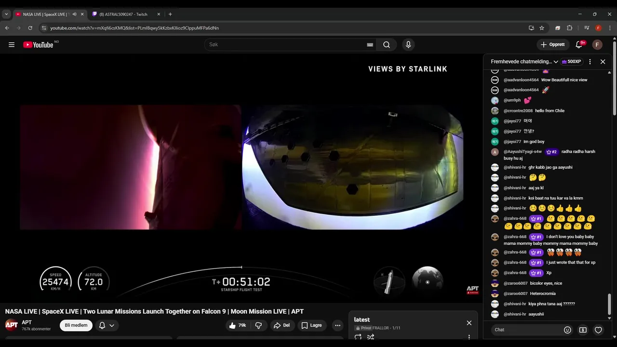Click the Bli medlem button
Image resolution: width=617 pixels, height=347 pixels.
tap(76, 325)
